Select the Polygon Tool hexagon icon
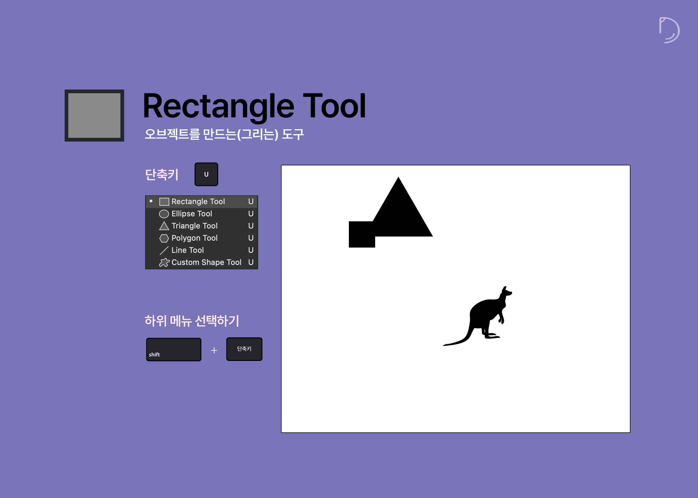The image size is (698, 498). pos(164,238)
